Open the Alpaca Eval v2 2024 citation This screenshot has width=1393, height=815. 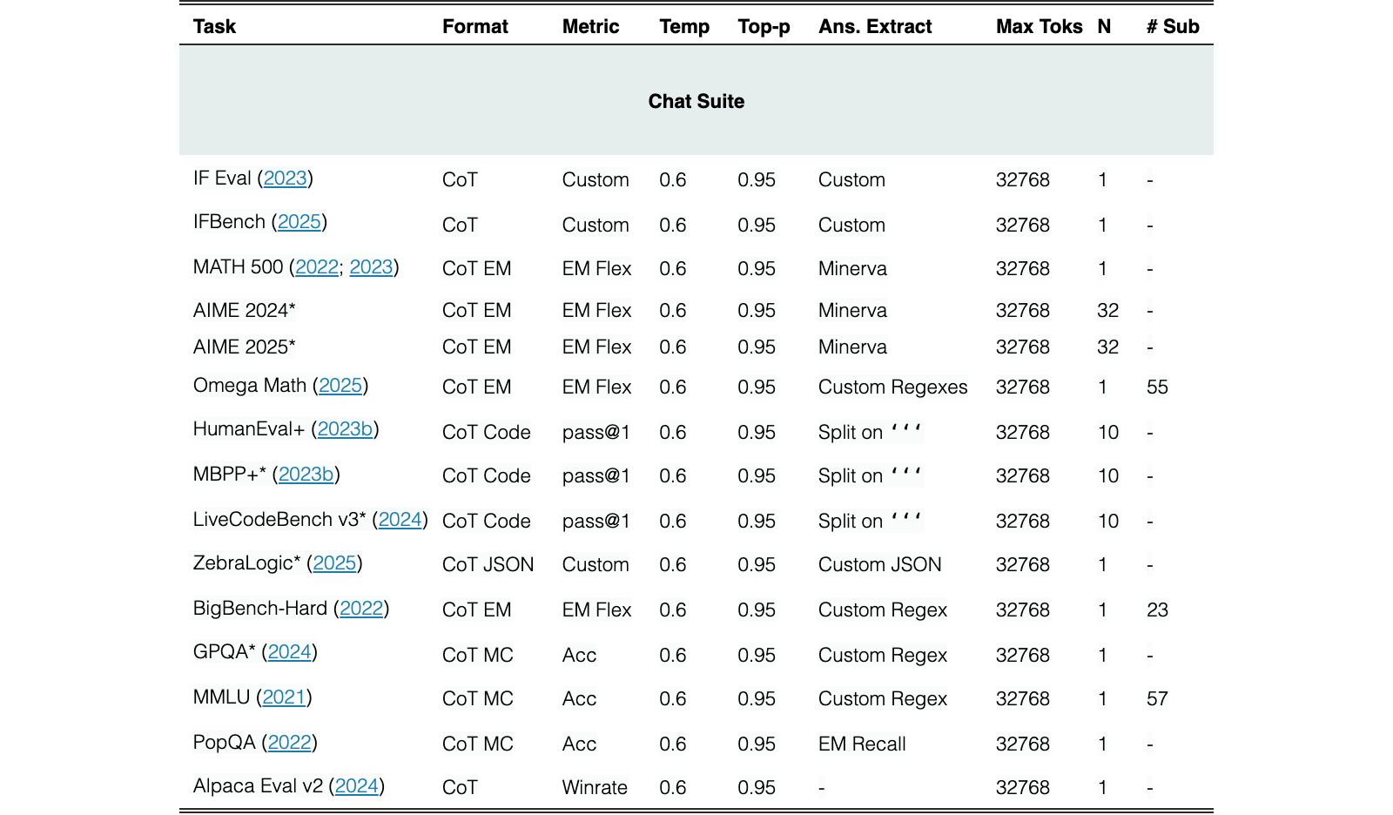pyautogui.click(x=357, y=786)
